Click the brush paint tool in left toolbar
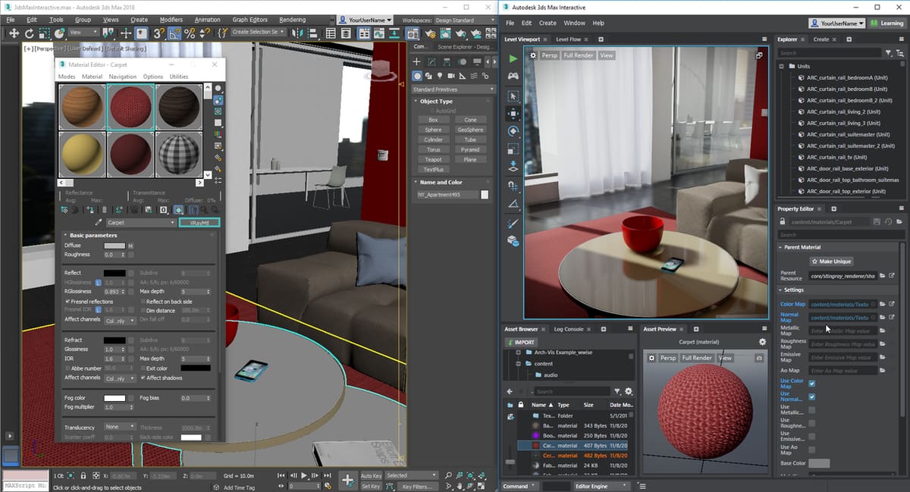Screen dimensions: 910x492 coord(513,223)
